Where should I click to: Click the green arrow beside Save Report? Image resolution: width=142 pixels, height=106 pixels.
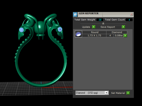(123, 27)
